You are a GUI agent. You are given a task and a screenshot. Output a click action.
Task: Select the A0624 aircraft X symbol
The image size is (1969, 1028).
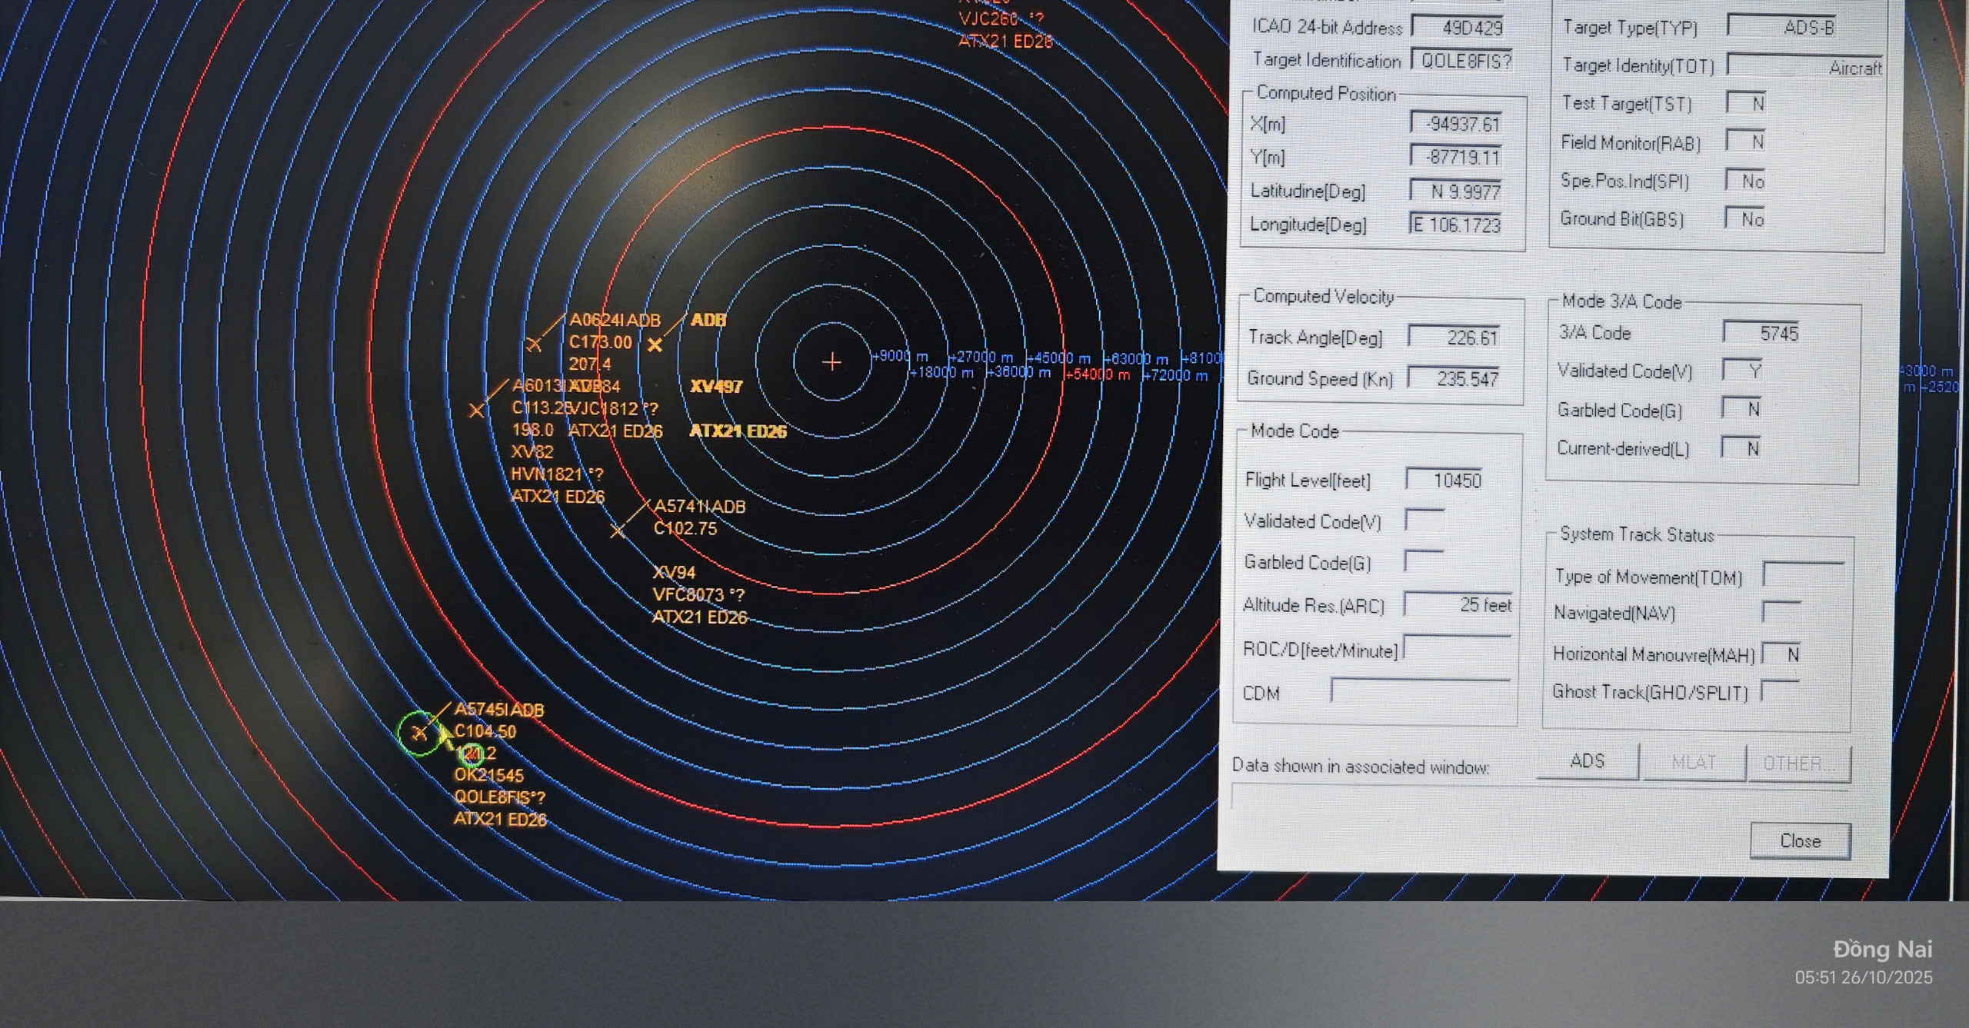tap(534, 344)
